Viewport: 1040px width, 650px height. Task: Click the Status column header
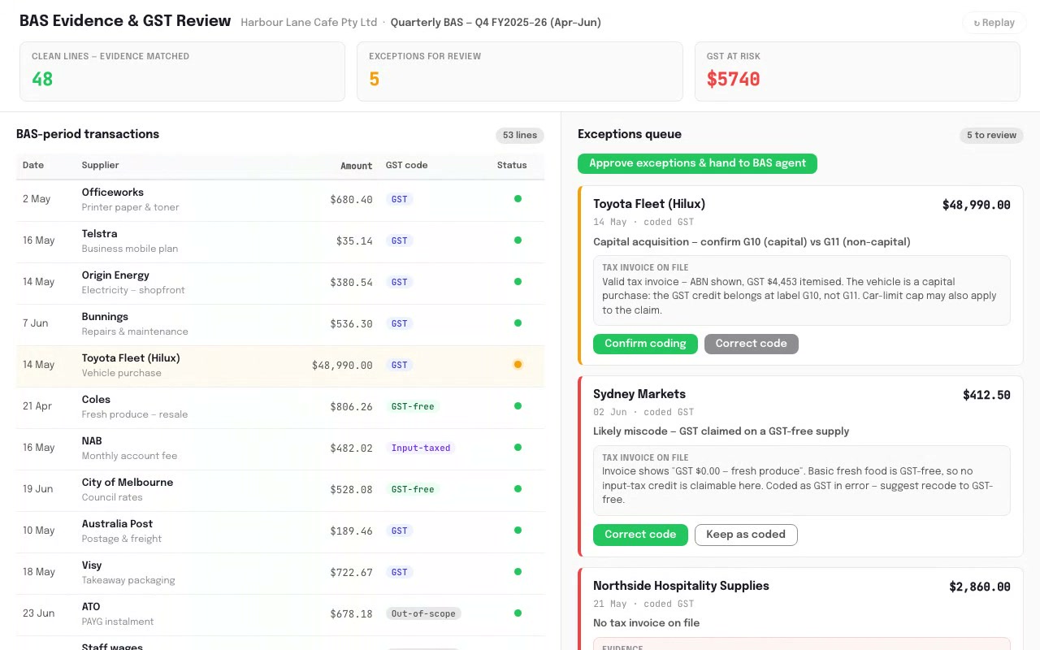click(512, 166)
